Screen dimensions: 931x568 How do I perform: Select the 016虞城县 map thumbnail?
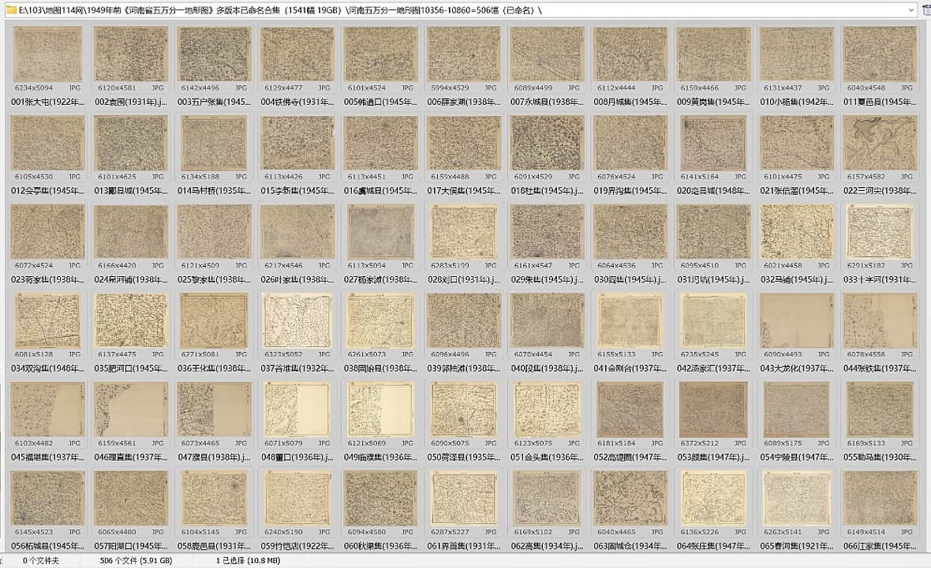pyautogui.click(x=380, y=143)
